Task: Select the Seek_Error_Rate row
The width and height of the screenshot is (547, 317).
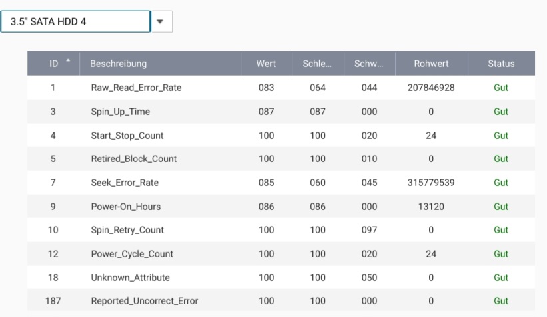Action: 125,183
